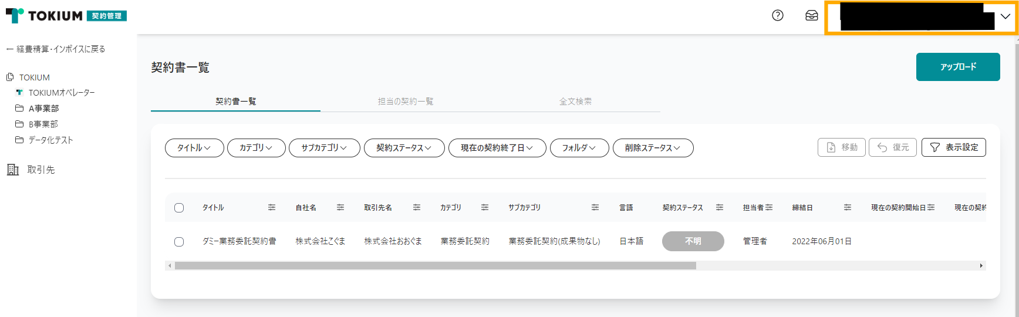
Task: Open the サブカテゴリ filter dropdown
Action: click(x=324, y=148)
